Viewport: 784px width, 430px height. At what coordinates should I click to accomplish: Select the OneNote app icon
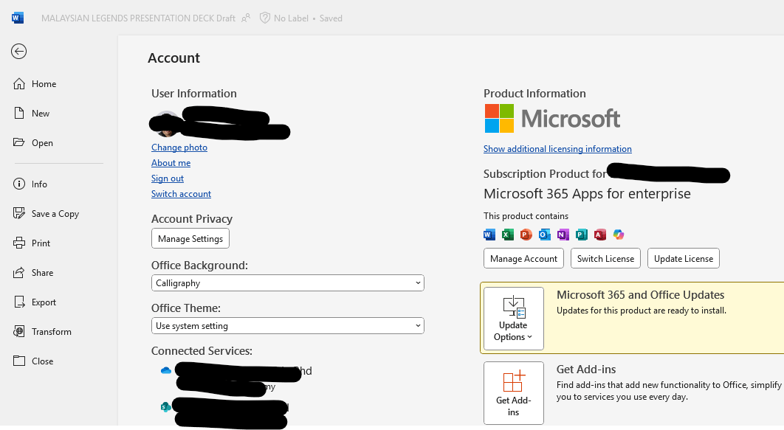(563, 235)
